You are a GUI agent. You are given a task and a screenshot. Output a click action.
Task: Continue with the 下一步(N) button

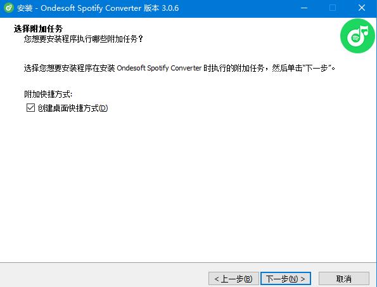click(286, 279)
